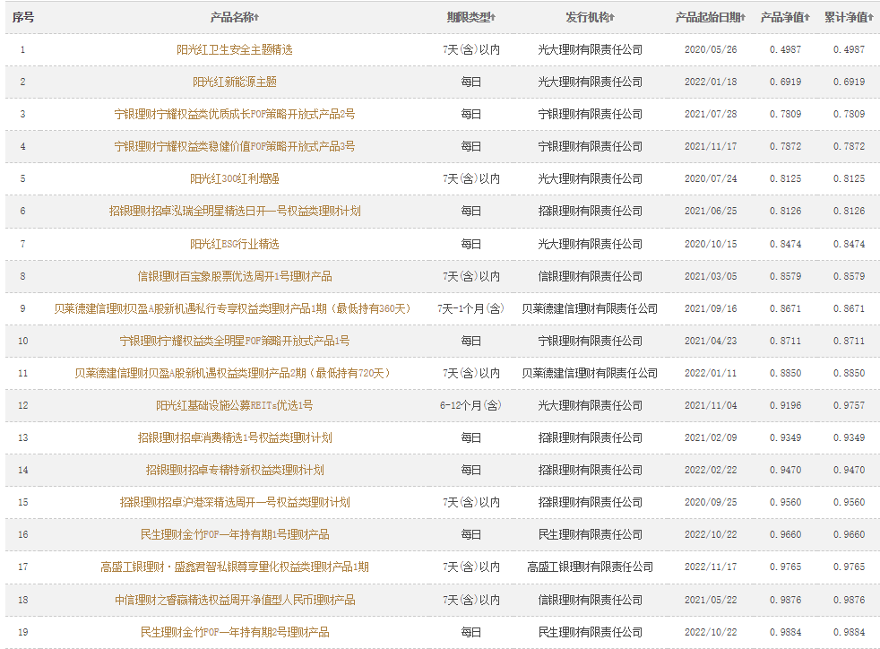
Task: Open 高盛工银理财·盛鑫君智私银尊享 product link
Action: [234, 567]
